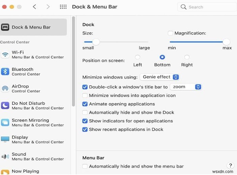Uncheck Show recent applications in Dock

[x=85, y=129]
